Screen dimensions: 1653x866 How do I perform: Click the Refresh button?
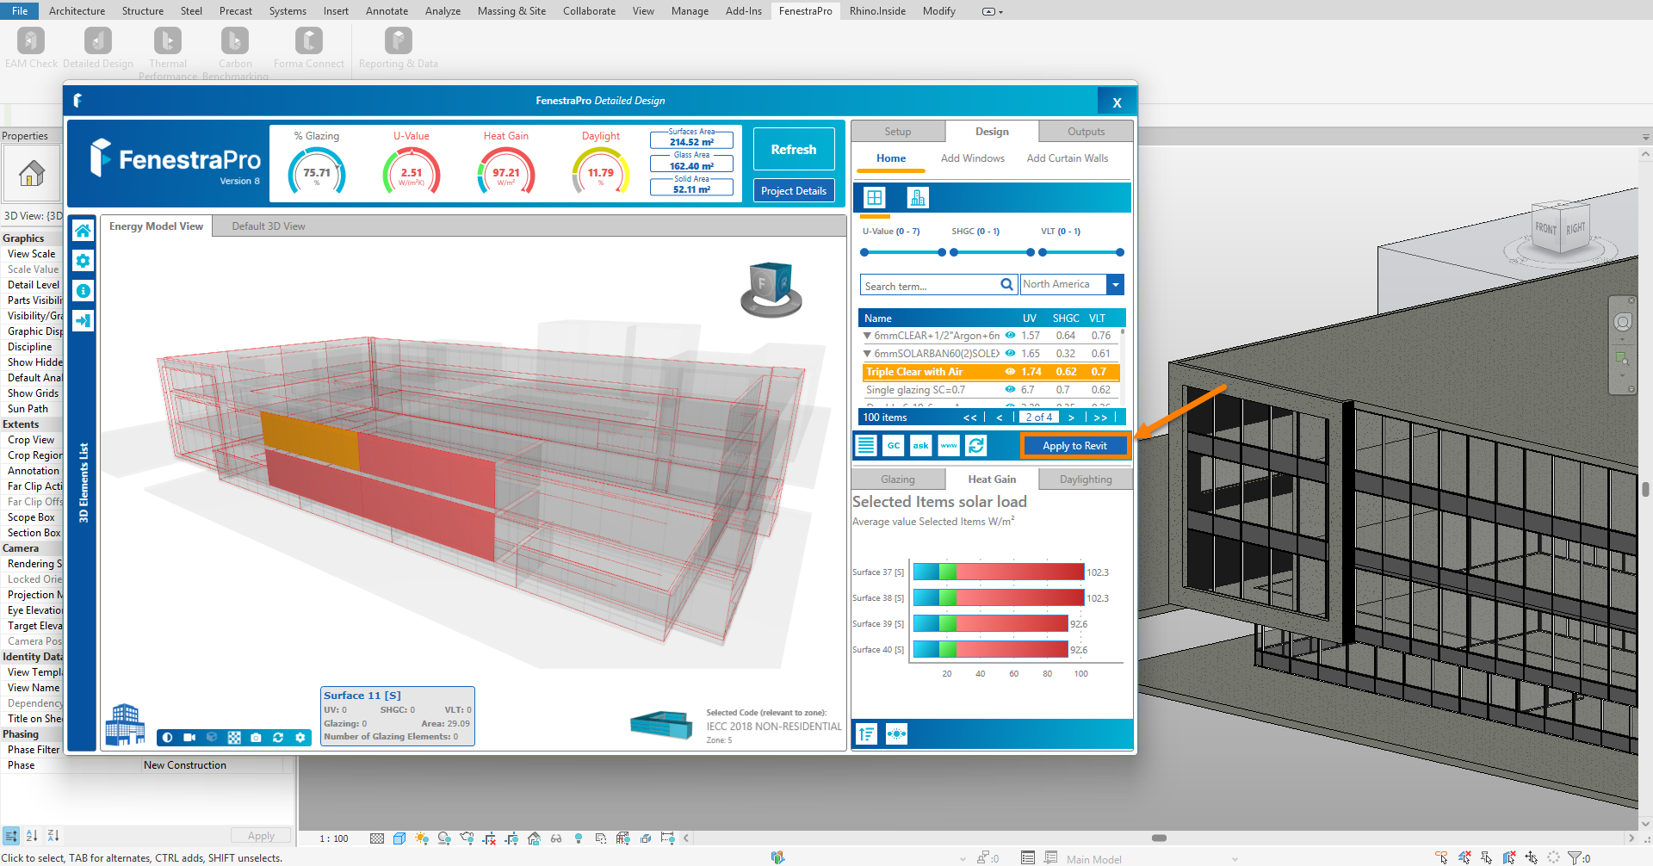coord(794,149)
